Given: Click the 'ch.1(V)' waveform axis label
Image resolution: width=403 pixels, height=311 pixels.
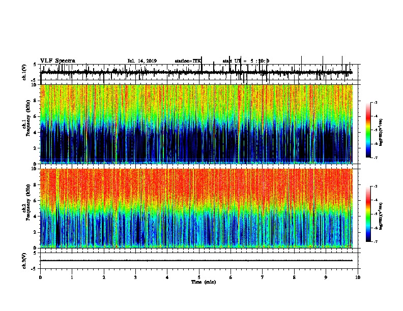Looking at the screenshot, I should [x=24, y=72].
